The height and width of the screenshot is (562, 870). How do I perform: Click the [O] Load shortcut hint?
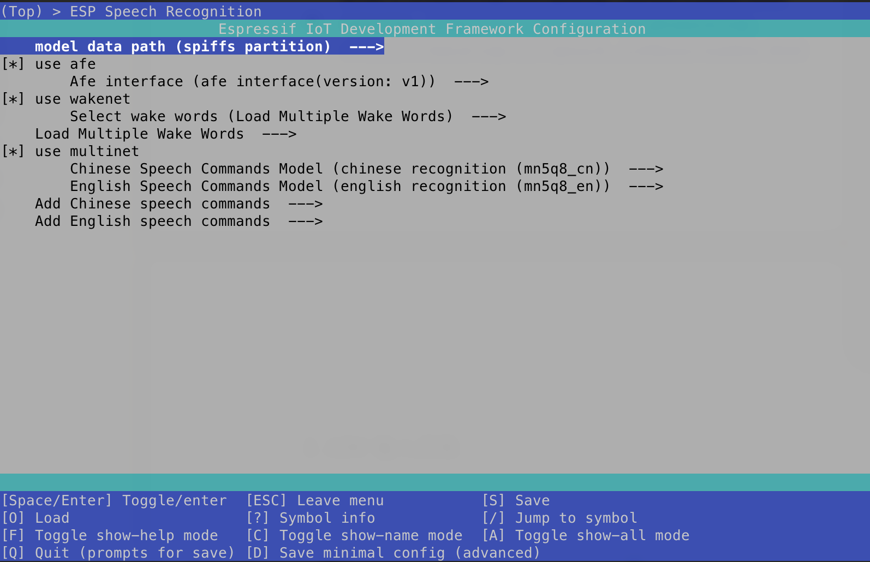[x=35, y=518]
